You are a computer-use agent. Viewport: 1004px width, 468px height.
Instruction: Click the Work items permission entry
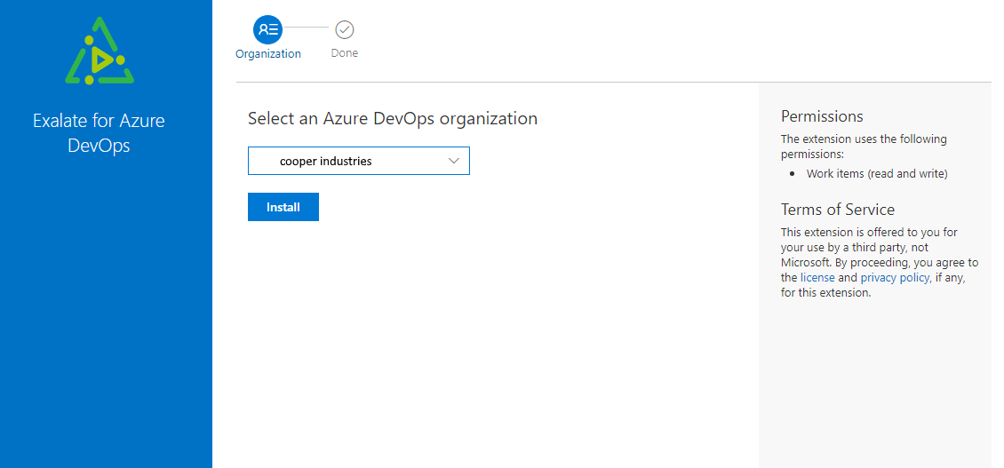pyautogui.click(x=877, y=174)
